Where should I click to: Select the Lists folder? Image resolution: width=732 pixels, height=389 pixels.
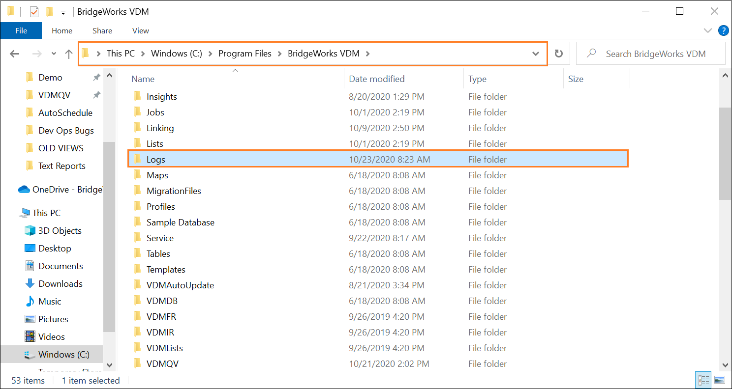[154, 144]
